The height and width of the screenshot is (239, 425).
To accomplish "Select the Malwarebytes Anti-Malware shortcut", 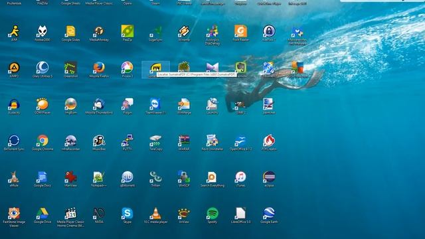I will pos(297,33).
